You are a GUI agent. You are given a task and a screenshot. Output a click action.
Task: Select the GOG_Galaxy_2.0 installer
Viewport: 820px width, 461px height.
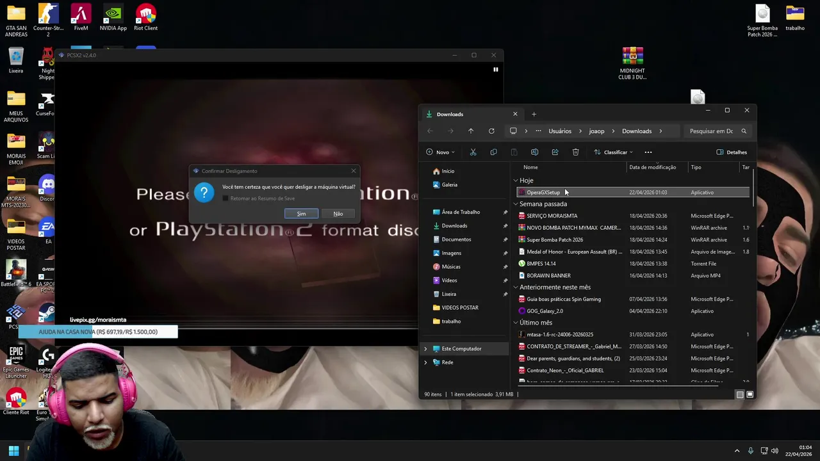pyautogui.click(x=633, y=311)
